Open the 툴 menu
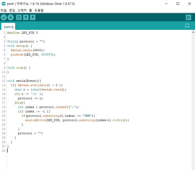 [x=31, y=10]
